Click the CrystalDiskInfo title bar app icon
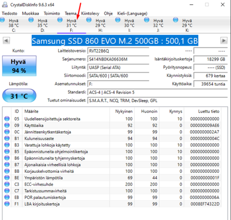The image size is (231, 220). click(5, 4)
